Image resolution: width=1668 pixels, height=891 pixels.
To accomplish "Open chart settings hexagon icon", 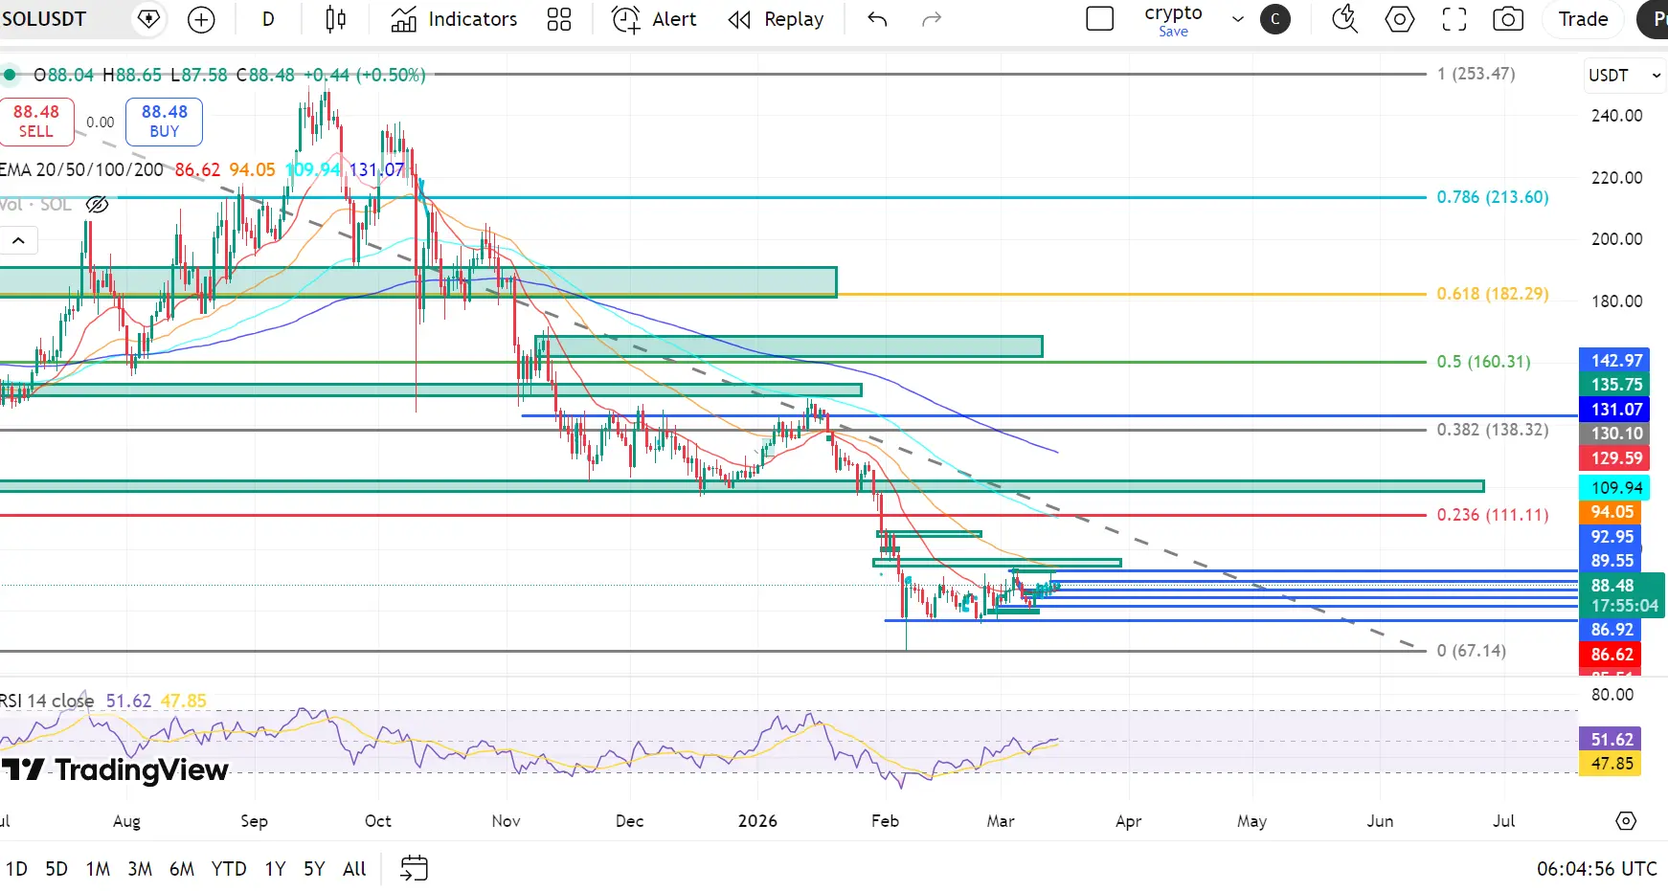I will point(1400,19).
